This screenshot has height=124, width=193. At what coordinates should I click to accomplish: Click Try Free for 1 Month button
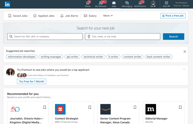[32, 81]
